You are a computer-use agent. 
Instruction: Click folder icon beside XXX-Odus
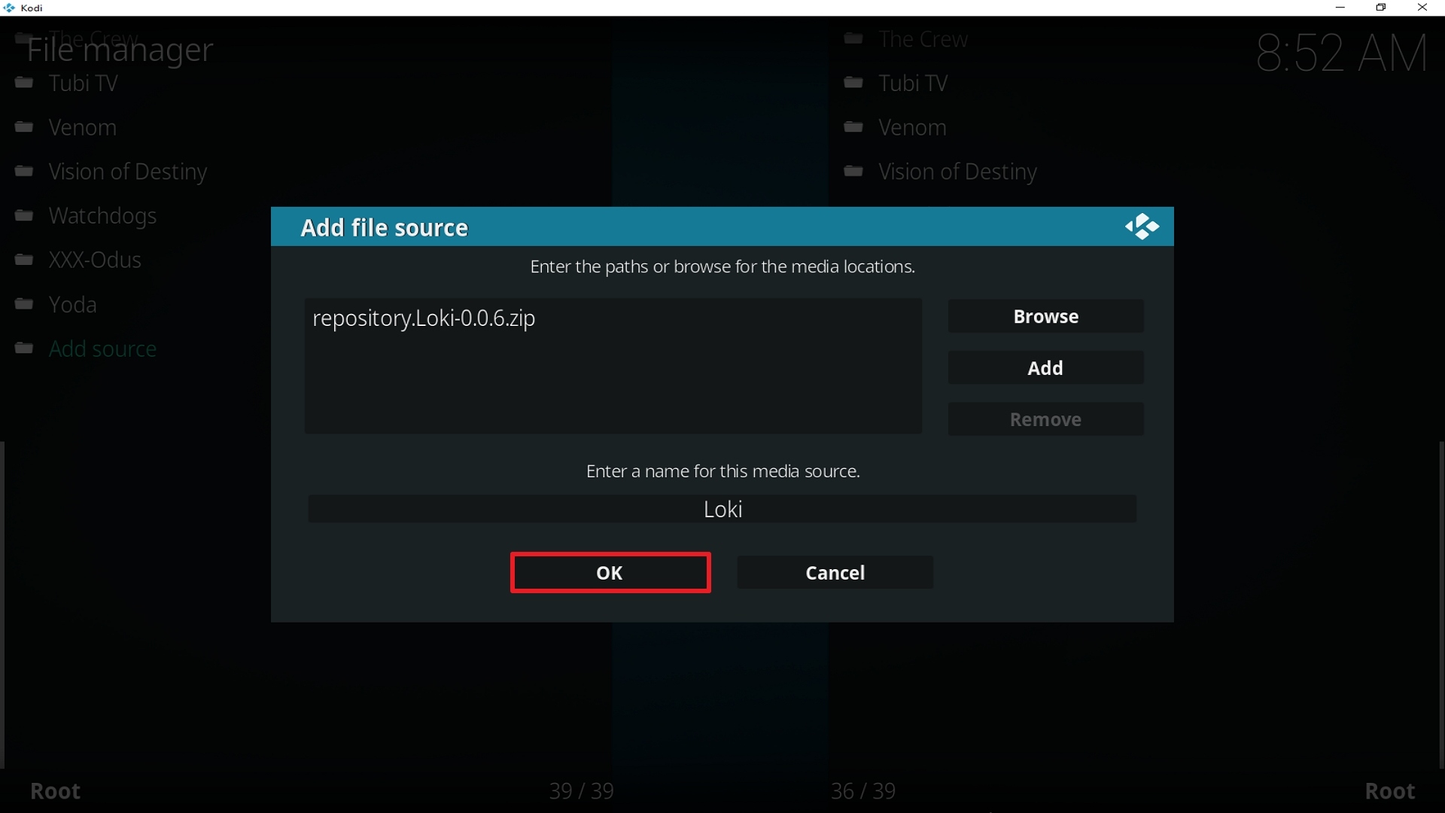(x=24, y=260)
